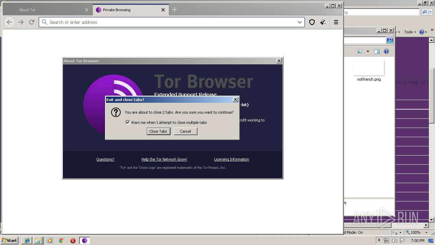Open the Action Center flag icon
Image resolution: width=435 pixels, height=245 pixels.
(403, 241)
